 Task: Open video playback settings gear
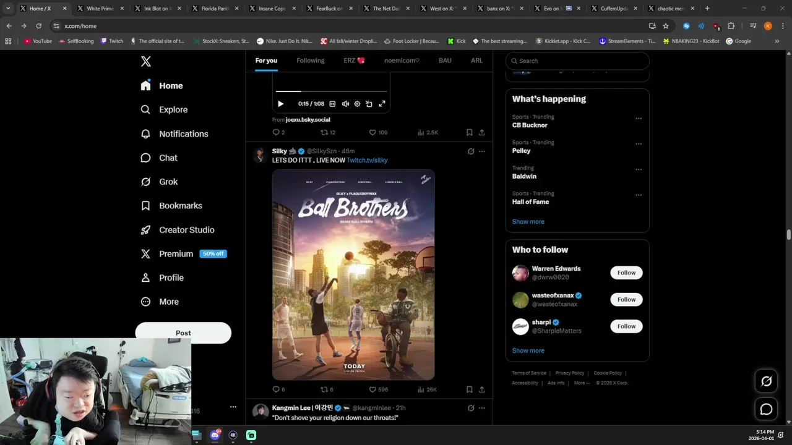[357, 104]
